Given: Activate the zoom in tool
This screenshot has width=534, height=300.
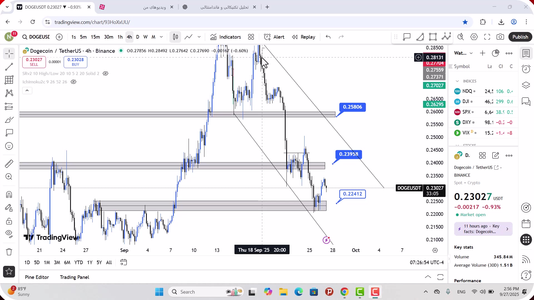Looking at the screenshot, I should pyautogui.click(x=9, y=177).
